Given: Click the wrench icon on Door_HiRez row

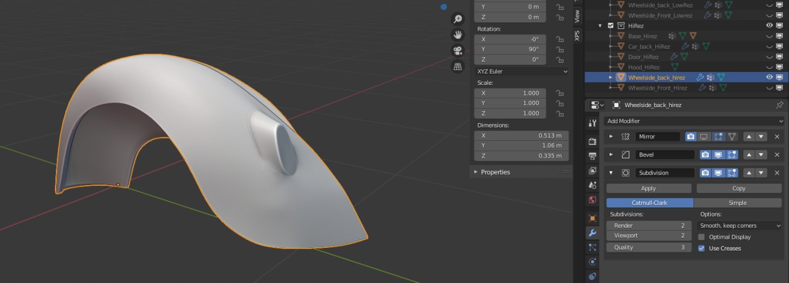Looking at the screenshot, I should (672, 57).
